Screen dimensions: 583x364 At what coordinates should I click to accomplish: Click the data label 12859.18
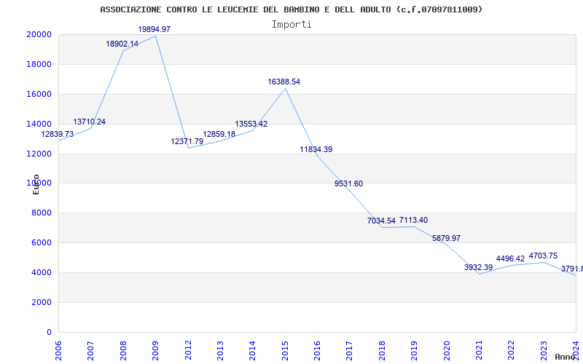coord(219,135)
